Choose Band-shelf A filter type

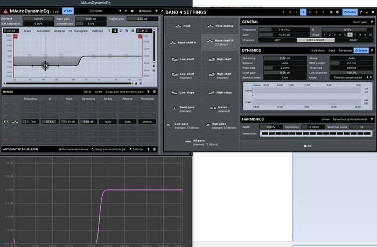183,43
